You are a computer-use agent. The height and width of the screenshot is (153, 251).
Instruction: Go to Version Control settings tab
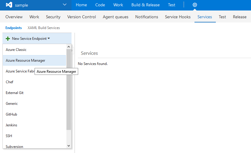81,17
